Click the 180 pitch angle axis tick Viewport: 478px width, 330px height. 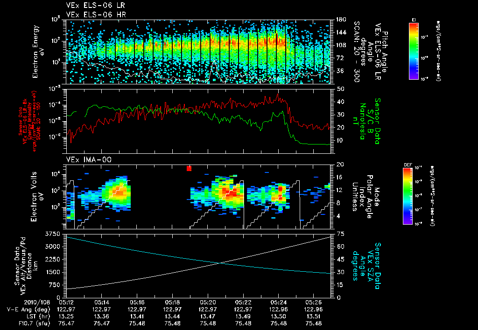click(341, 20)
